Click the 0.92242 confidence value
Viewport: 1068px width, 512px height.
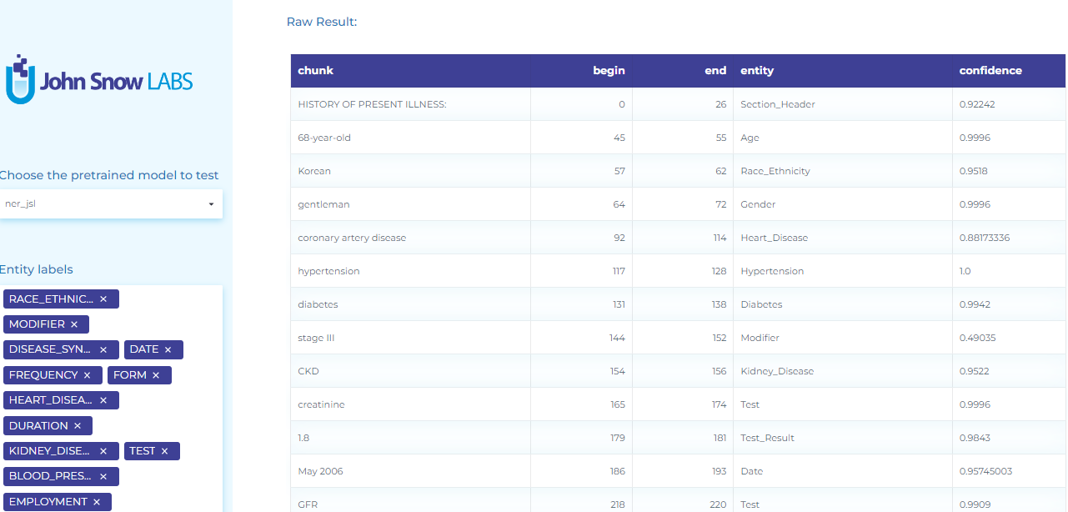(x=977, y=104)
